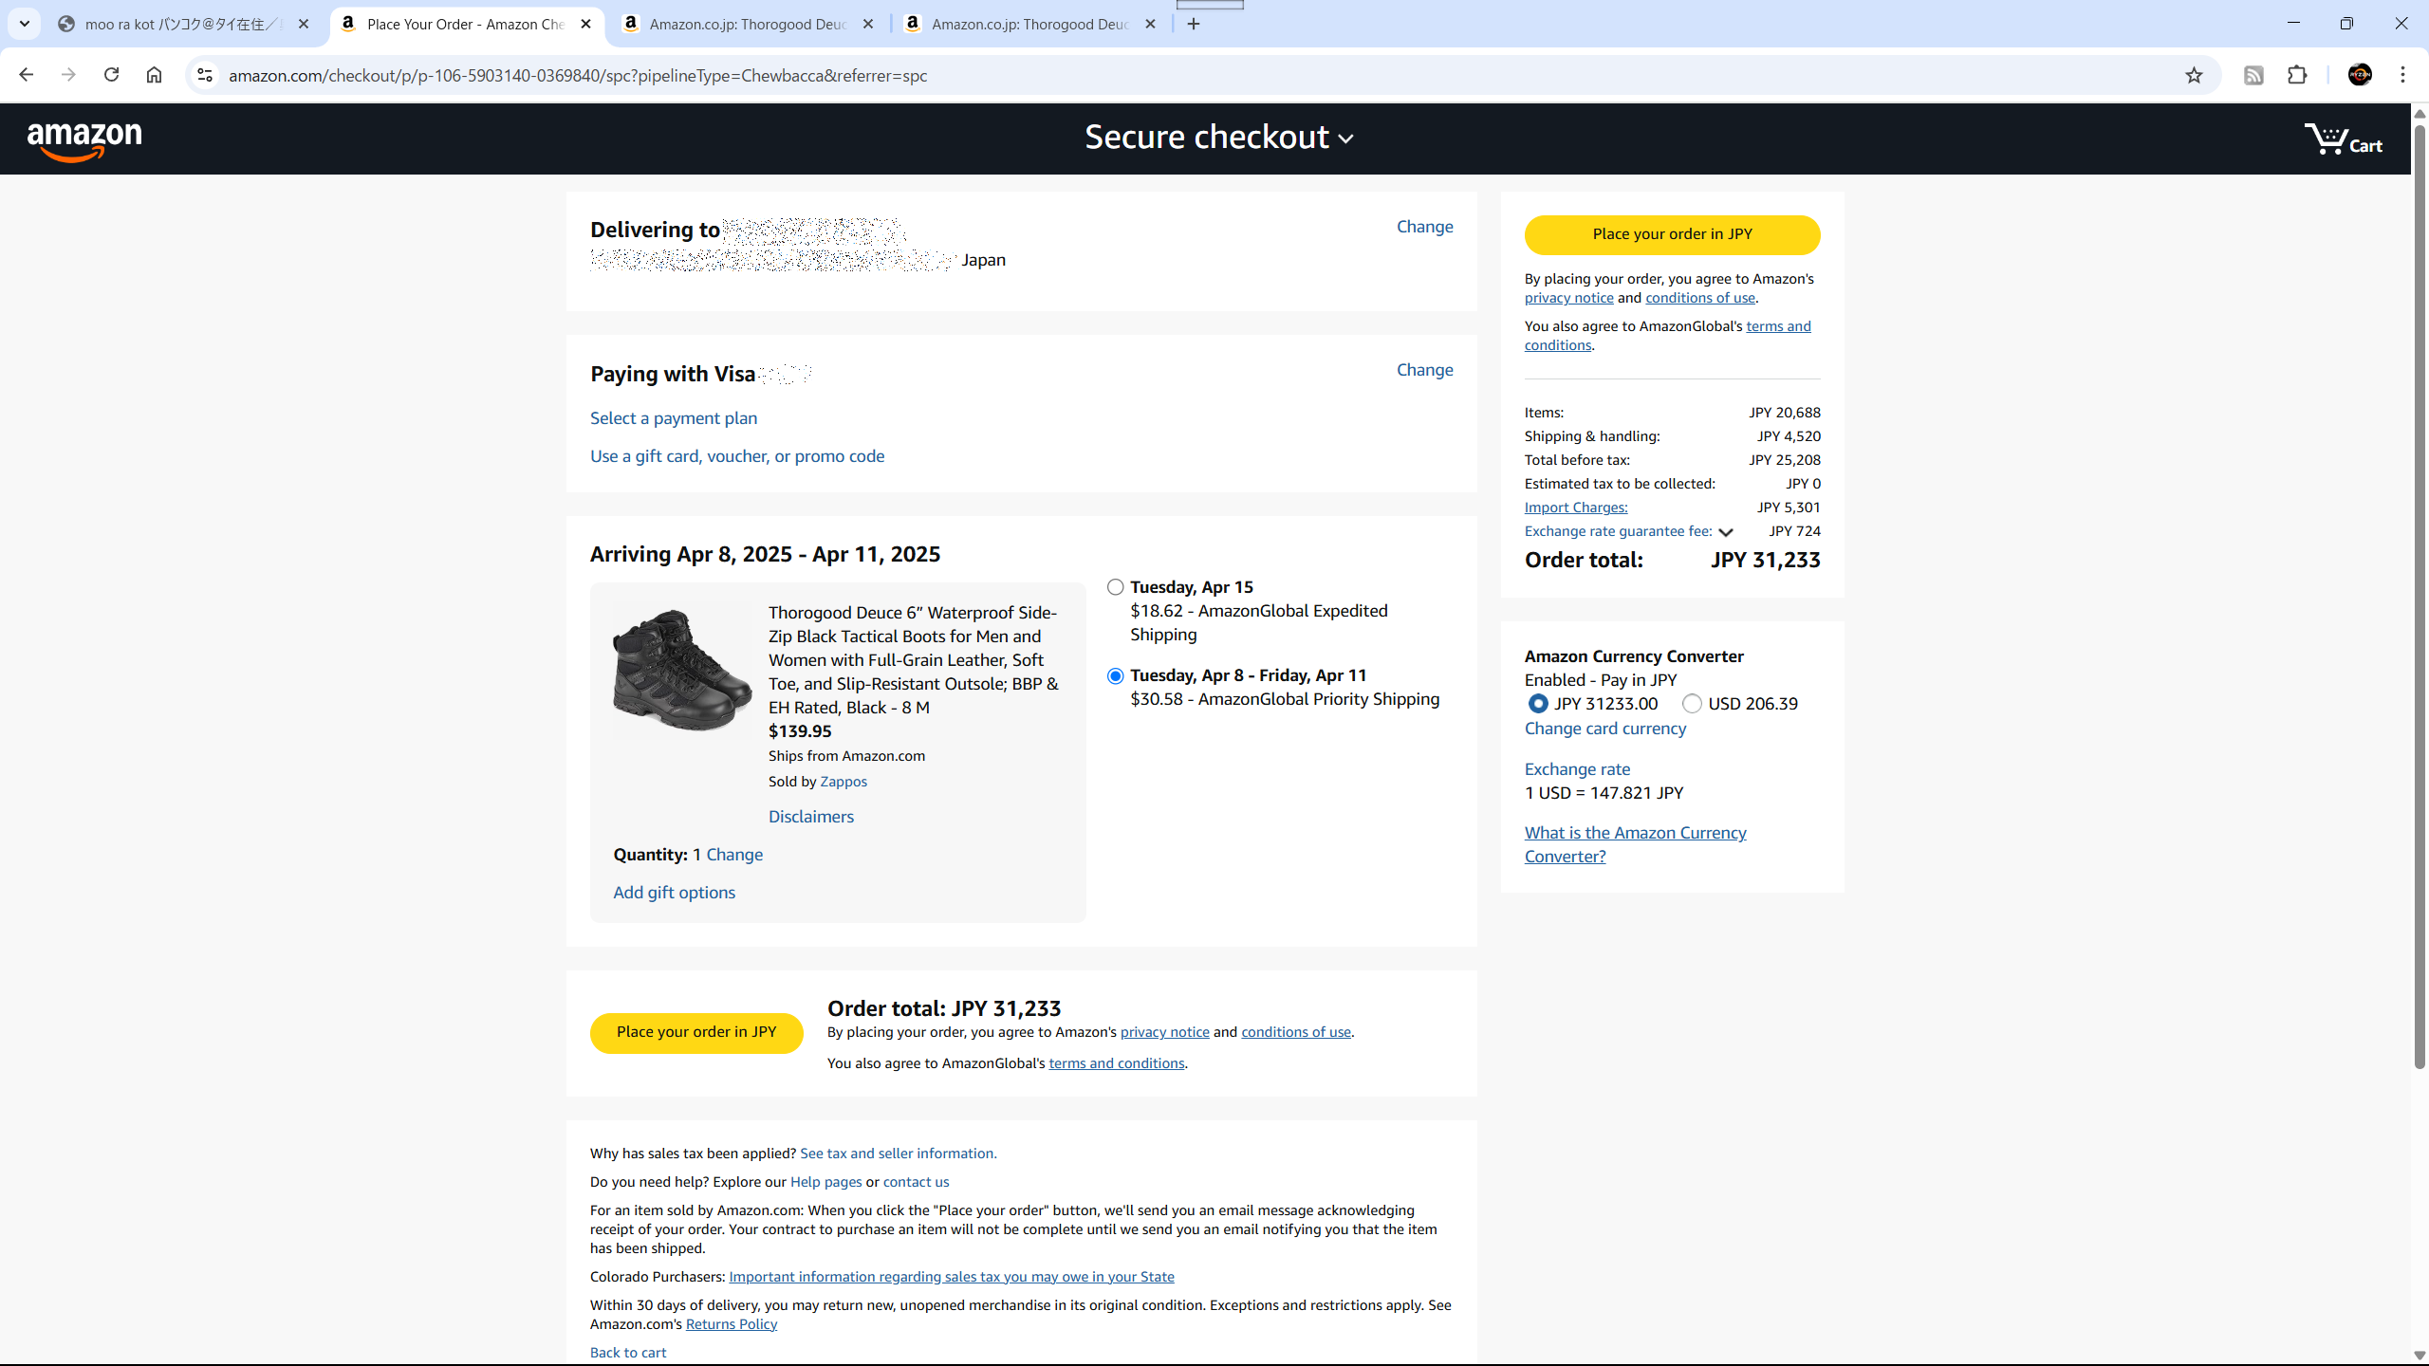Open the Chrome three-dot menu
Image resolution: width=2429 pixels, height=1366 pixels.
tap(2403, 75)
